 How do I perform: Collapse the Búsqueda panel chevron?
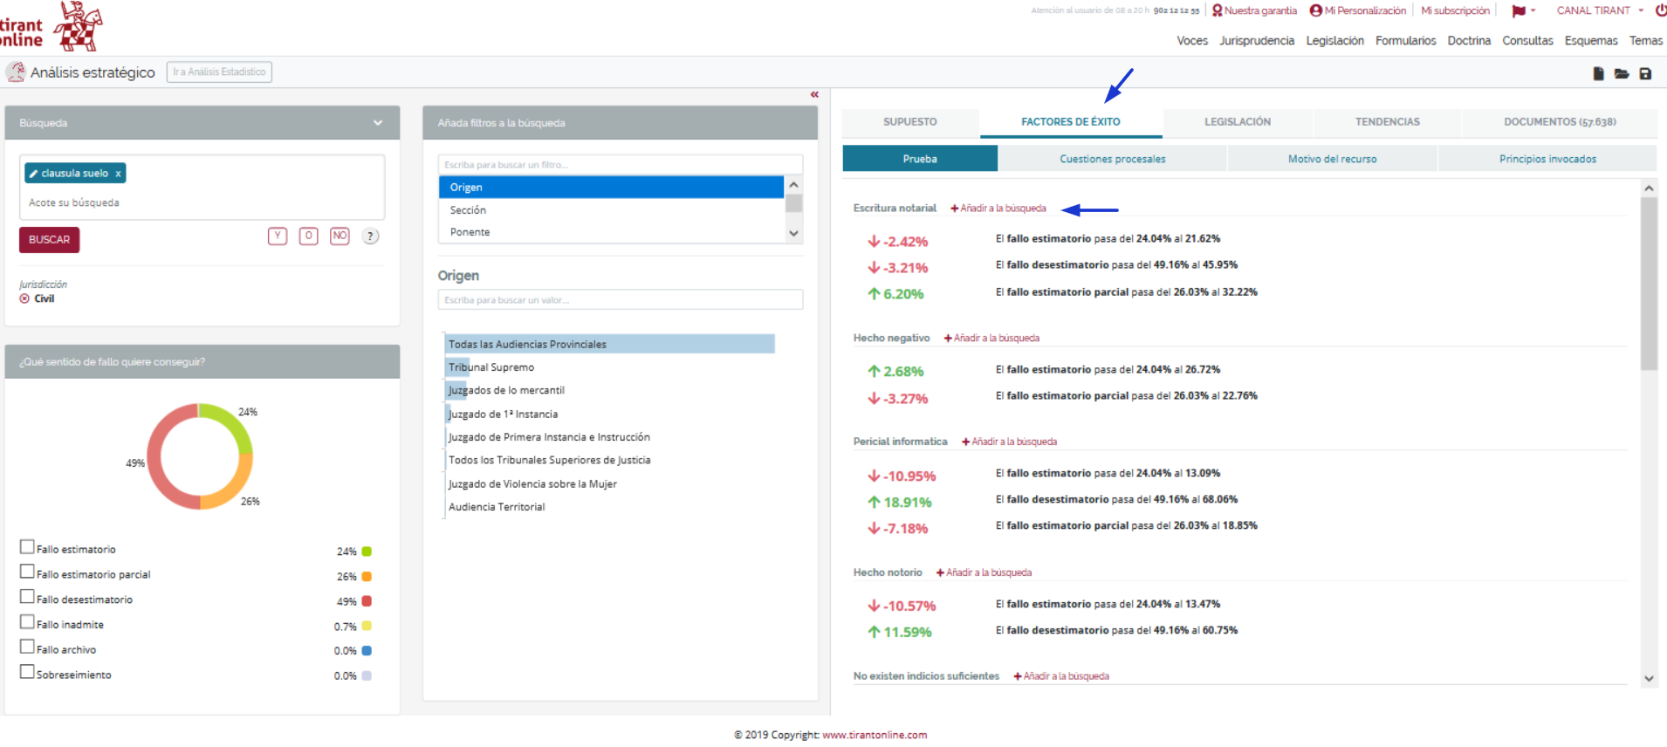click(378, 123)
